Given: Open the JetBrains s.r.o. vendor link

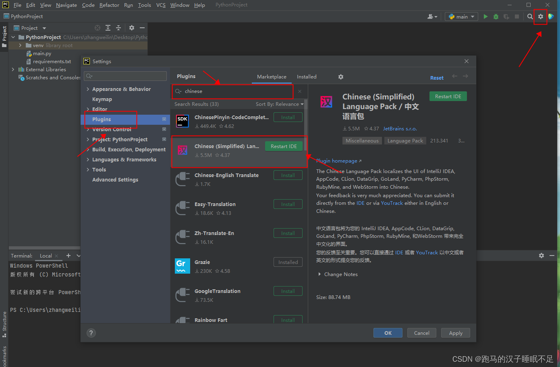Looking at the screenshot, I should [x=400, y=129].
